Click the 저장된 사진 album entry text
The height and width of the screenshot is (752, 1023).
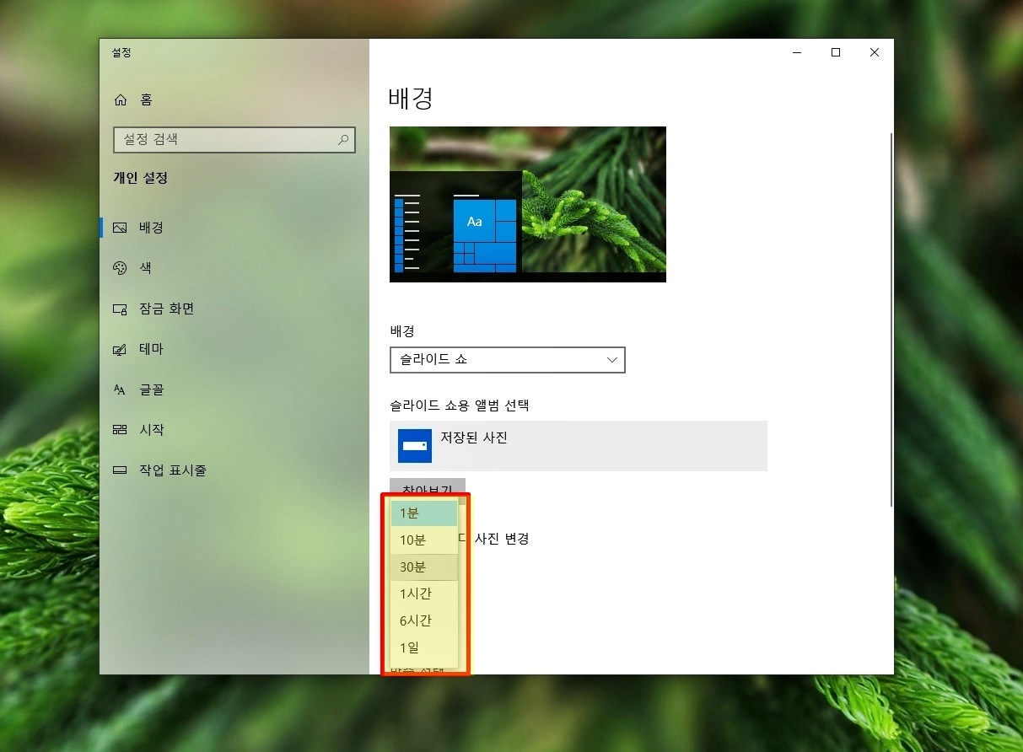point(474,438)
